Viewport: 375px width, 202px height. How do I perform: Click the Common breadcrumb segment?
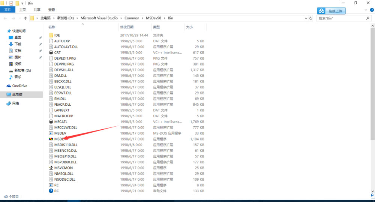[132, 18]
